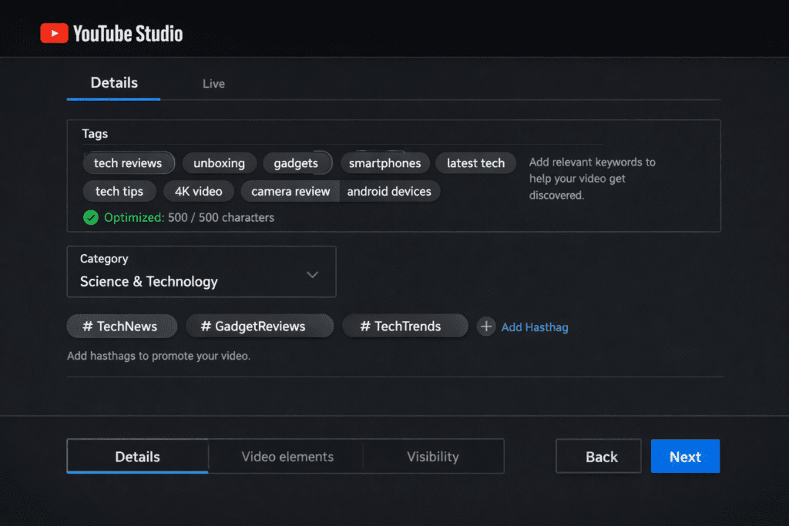The width and height of the screenshot is (789, 526).
Task: Click the #TechTrends hashtag chip
Action: 405,327
